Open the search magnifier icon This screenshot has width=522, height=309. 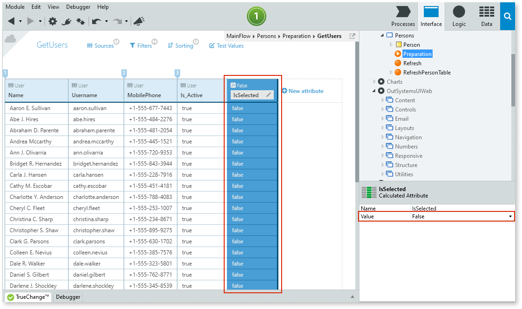coord(508,17)
